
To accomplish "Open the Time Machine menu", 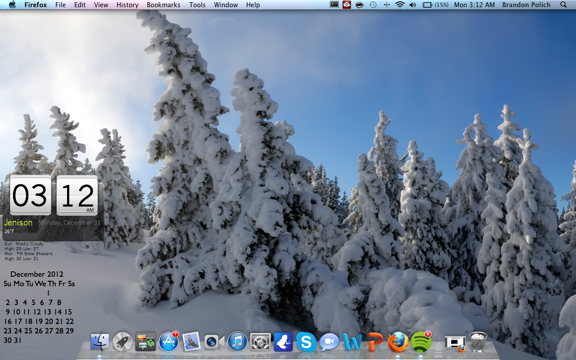I will point(373,5).
